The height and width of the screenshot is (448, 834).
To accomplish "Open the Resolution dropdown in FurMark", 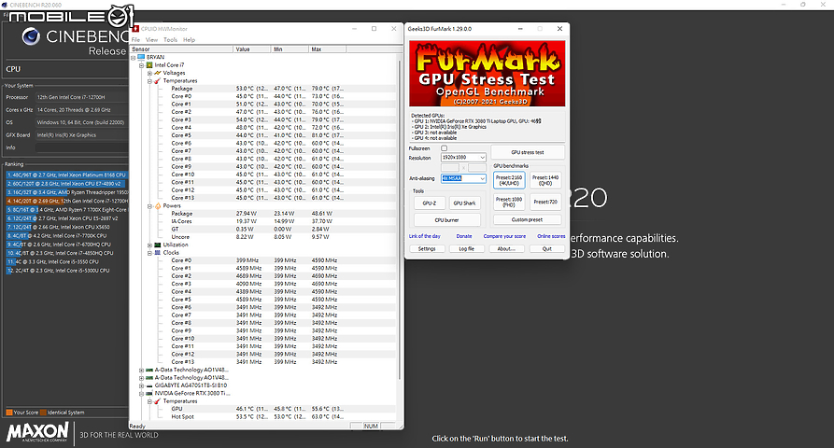I will click(463, 158).
